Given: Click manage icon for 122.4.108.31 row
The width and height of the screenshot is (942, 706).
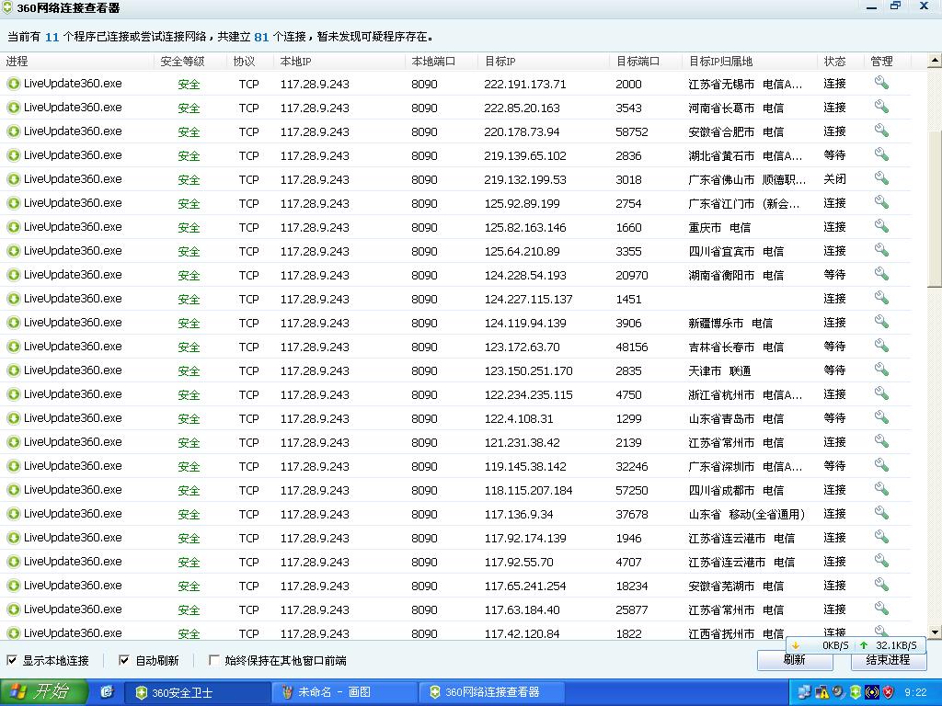Looking at the screenshot, I should click(881, 417).
